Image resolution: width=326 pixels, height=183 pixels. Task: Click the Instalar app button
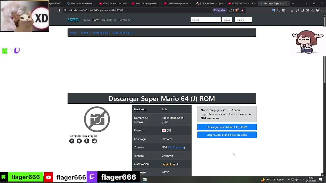219,10
